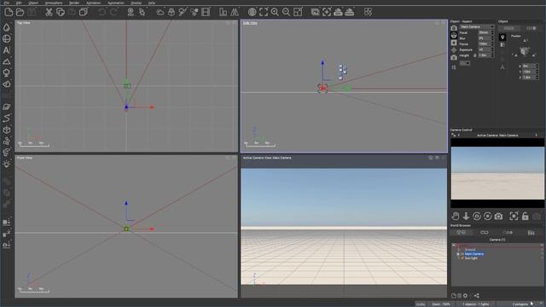Select Main Camera in World Browser
Viewport: 546px width, 307px height.
[474, 254]
